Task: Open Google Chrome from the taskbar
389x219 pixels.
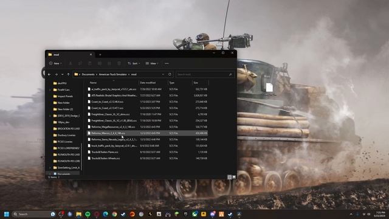Action: tap(114, 214)
